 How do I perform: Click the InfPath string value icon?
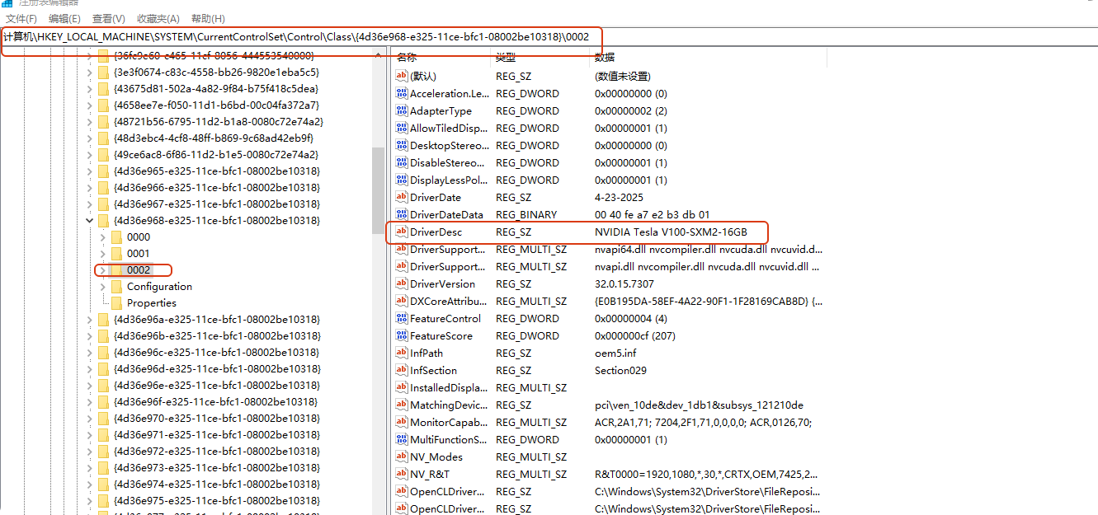click(402, 353)
